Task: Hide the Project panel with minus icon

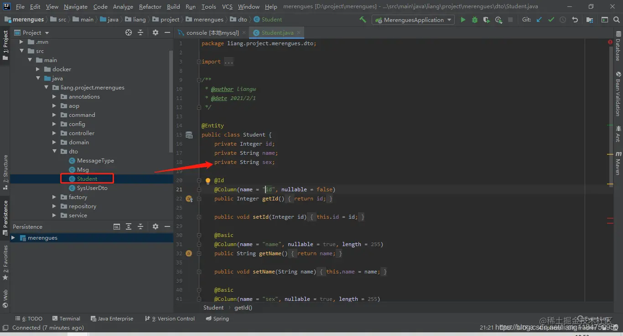Action: [x=167, y=32]
